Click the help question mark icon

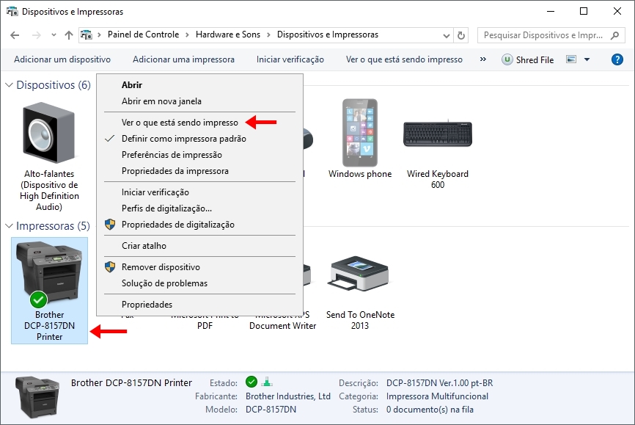(x=617, y=59)
